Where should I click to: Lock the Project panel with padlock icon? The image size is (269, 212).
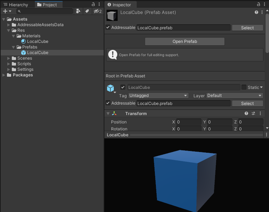tap(93, 4)
